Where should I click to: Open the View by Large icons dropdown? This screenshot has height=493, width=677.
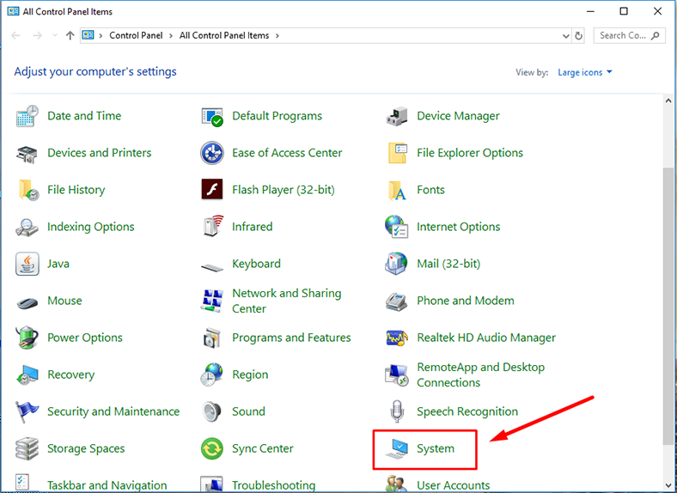pos(584,72)
